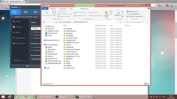Open the Копировать в dropdown
This screenshot has height=99, width=177.
click(x=80, y=16)
